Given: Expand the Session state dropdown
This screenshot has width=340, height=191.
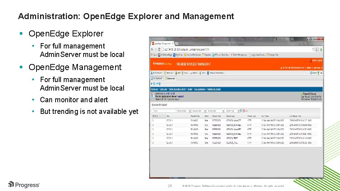Looking at the screenshot, I should click(x=205, y=111).
